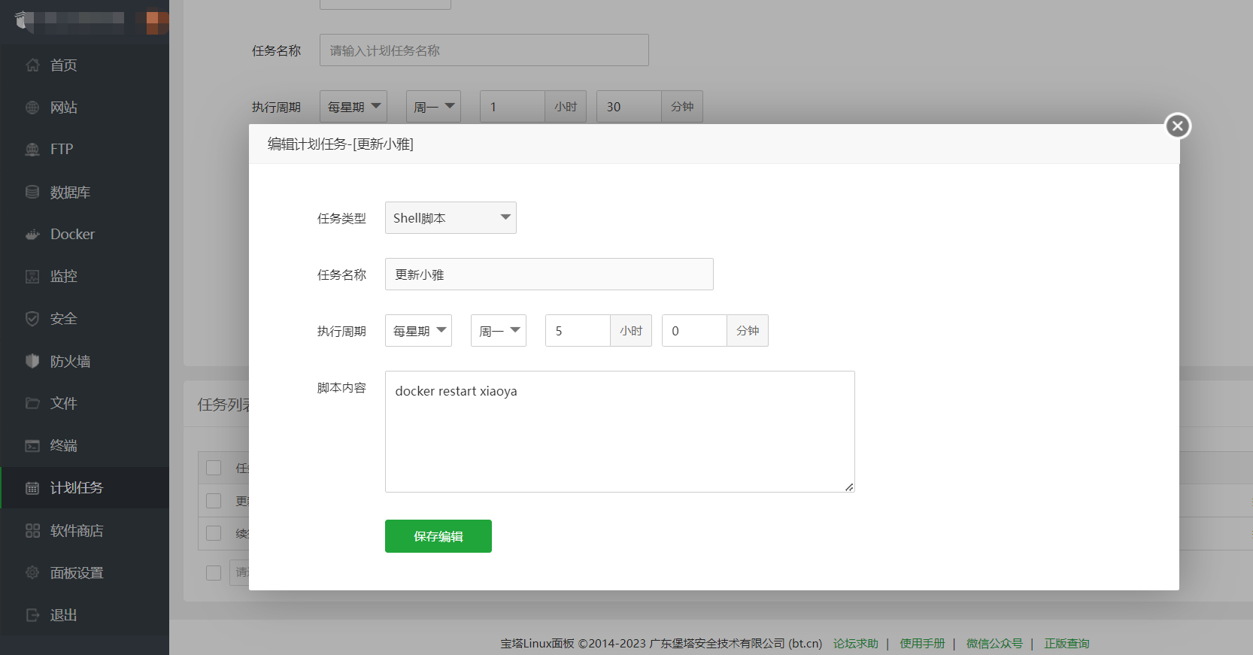The image size is (1253, 655).
Task: Open the 周一 weekday dropdown in dialog
Action: pyautogui.click(x=498, y=331)
